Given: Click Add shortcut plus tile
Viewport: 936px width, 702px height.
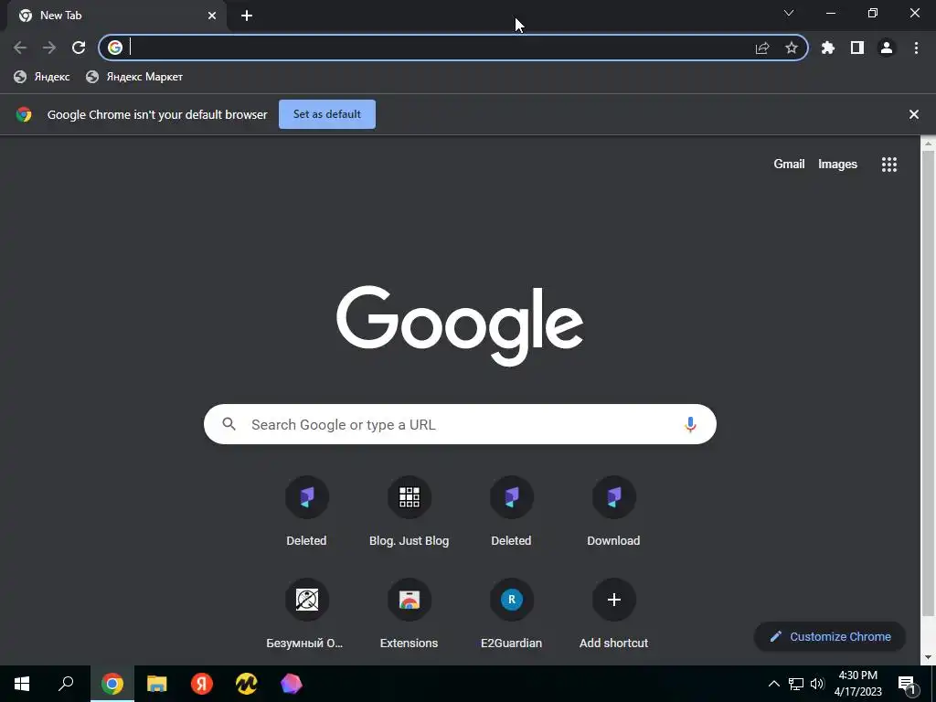Looking at the screenshot, I should click(x=613, y=615).
